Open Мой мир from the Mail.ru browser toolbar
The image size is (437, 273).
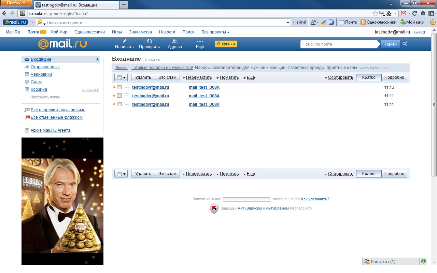(412, 22)
